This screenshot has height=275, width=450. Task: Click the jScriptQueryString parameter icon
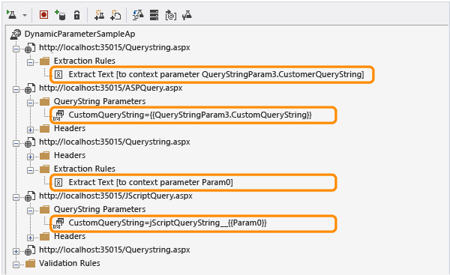point(58,223)
